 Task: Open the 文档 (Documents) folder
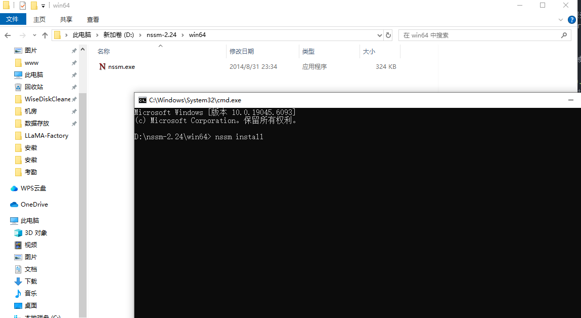30,269
